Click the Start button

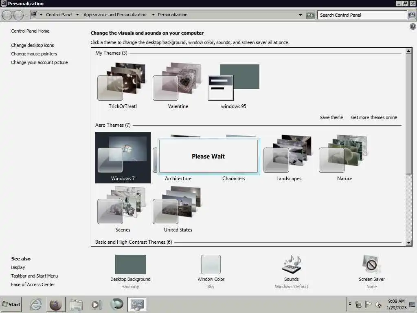click(11, 304)
